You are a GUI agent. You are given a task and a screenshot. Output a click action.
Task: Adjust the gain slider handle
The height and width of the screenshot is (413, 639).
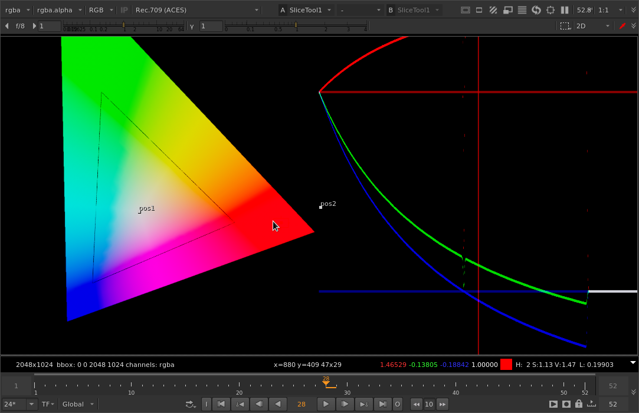click(x=124, y=25)
